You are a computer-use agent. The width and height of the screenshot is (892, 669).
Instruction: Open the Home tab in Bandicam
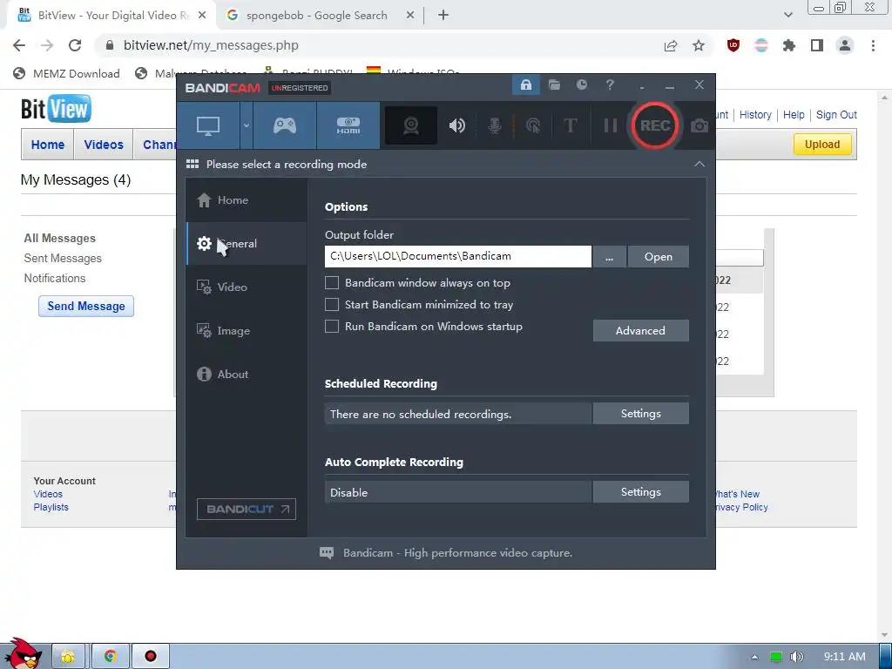[247, 200]
